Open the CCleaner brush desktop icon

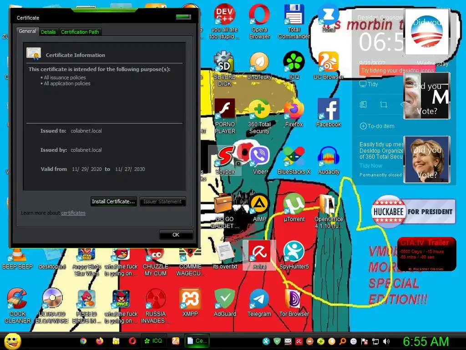pyautogui.click(x=17, y=306)
